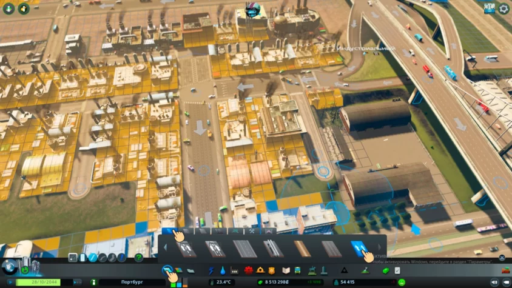Open the Healthcare red cross menu
The width and height of the screenshot is (512, 288).
[x=249, y=270]
